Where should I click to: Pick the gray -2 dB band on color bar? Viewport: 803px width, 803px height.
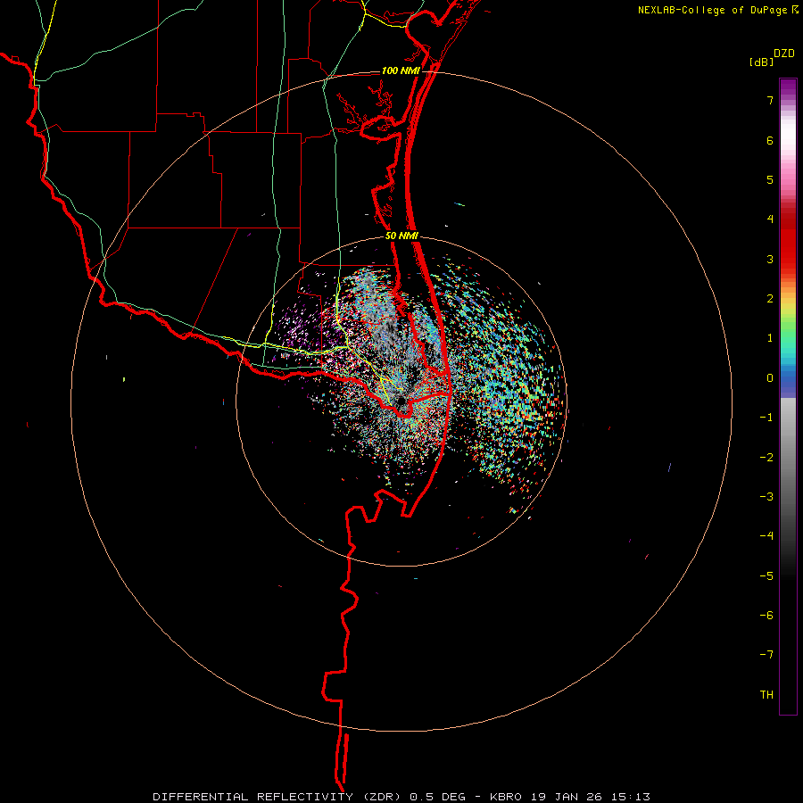[x=788, y=458]
